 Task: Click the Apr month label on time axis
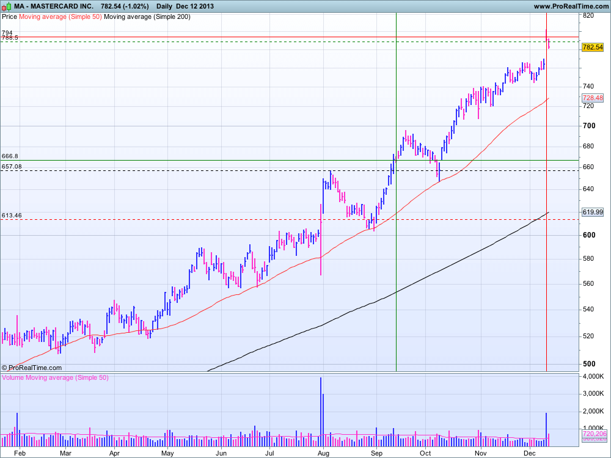pyautogui.click(x=114, y=453)
